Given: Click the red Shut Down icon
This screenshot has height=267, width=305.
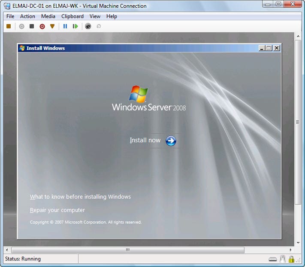Looking at the screenshot, I should [x=42, y=26].
